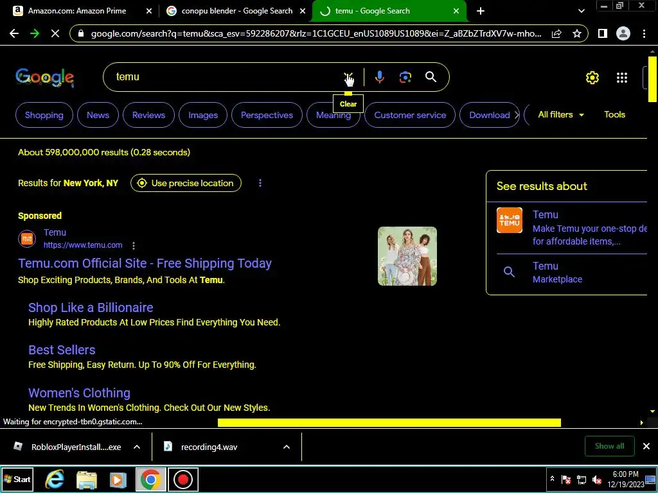The width and height of the screenshot is (658, 493).
Task: Show hidden tray icons
Action: (x=552, y=479)
